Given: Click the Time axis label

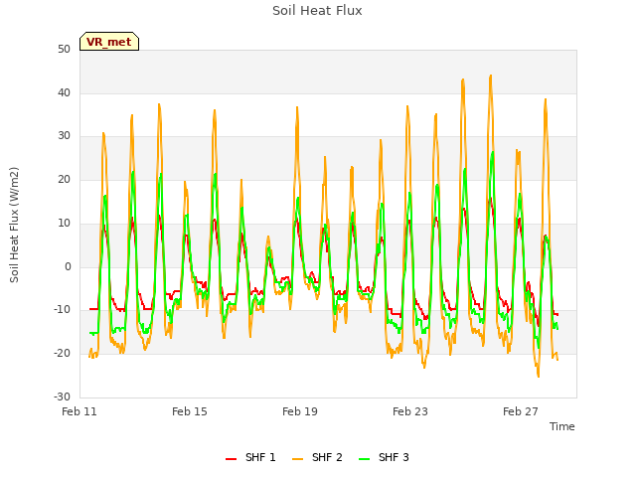Looking at the screenshot, I should point(561,426).
